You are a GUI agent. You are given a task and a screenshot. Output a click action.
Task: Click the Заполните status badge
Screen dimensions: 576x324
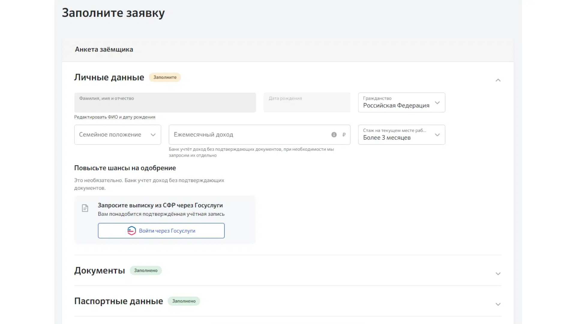(165, 77)
